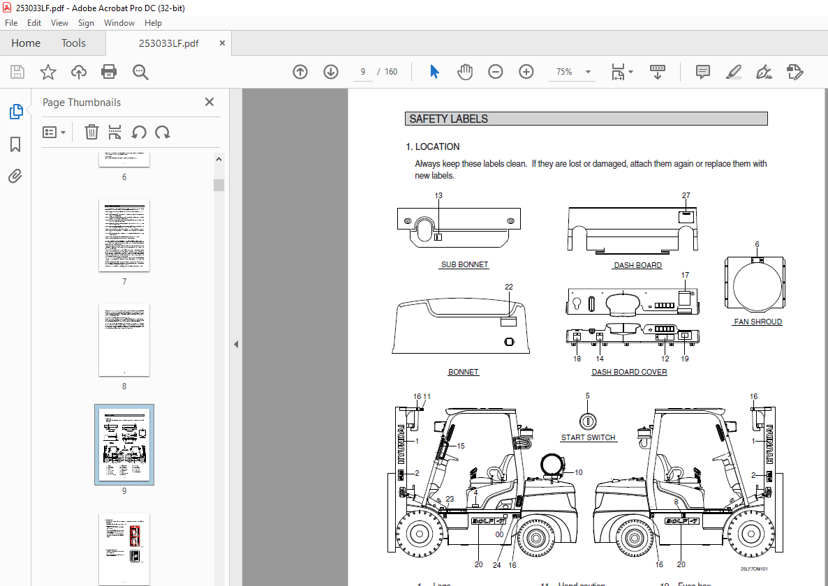Open the Sign menu
The height and width of the screenshot is (586, 828).
86,23
